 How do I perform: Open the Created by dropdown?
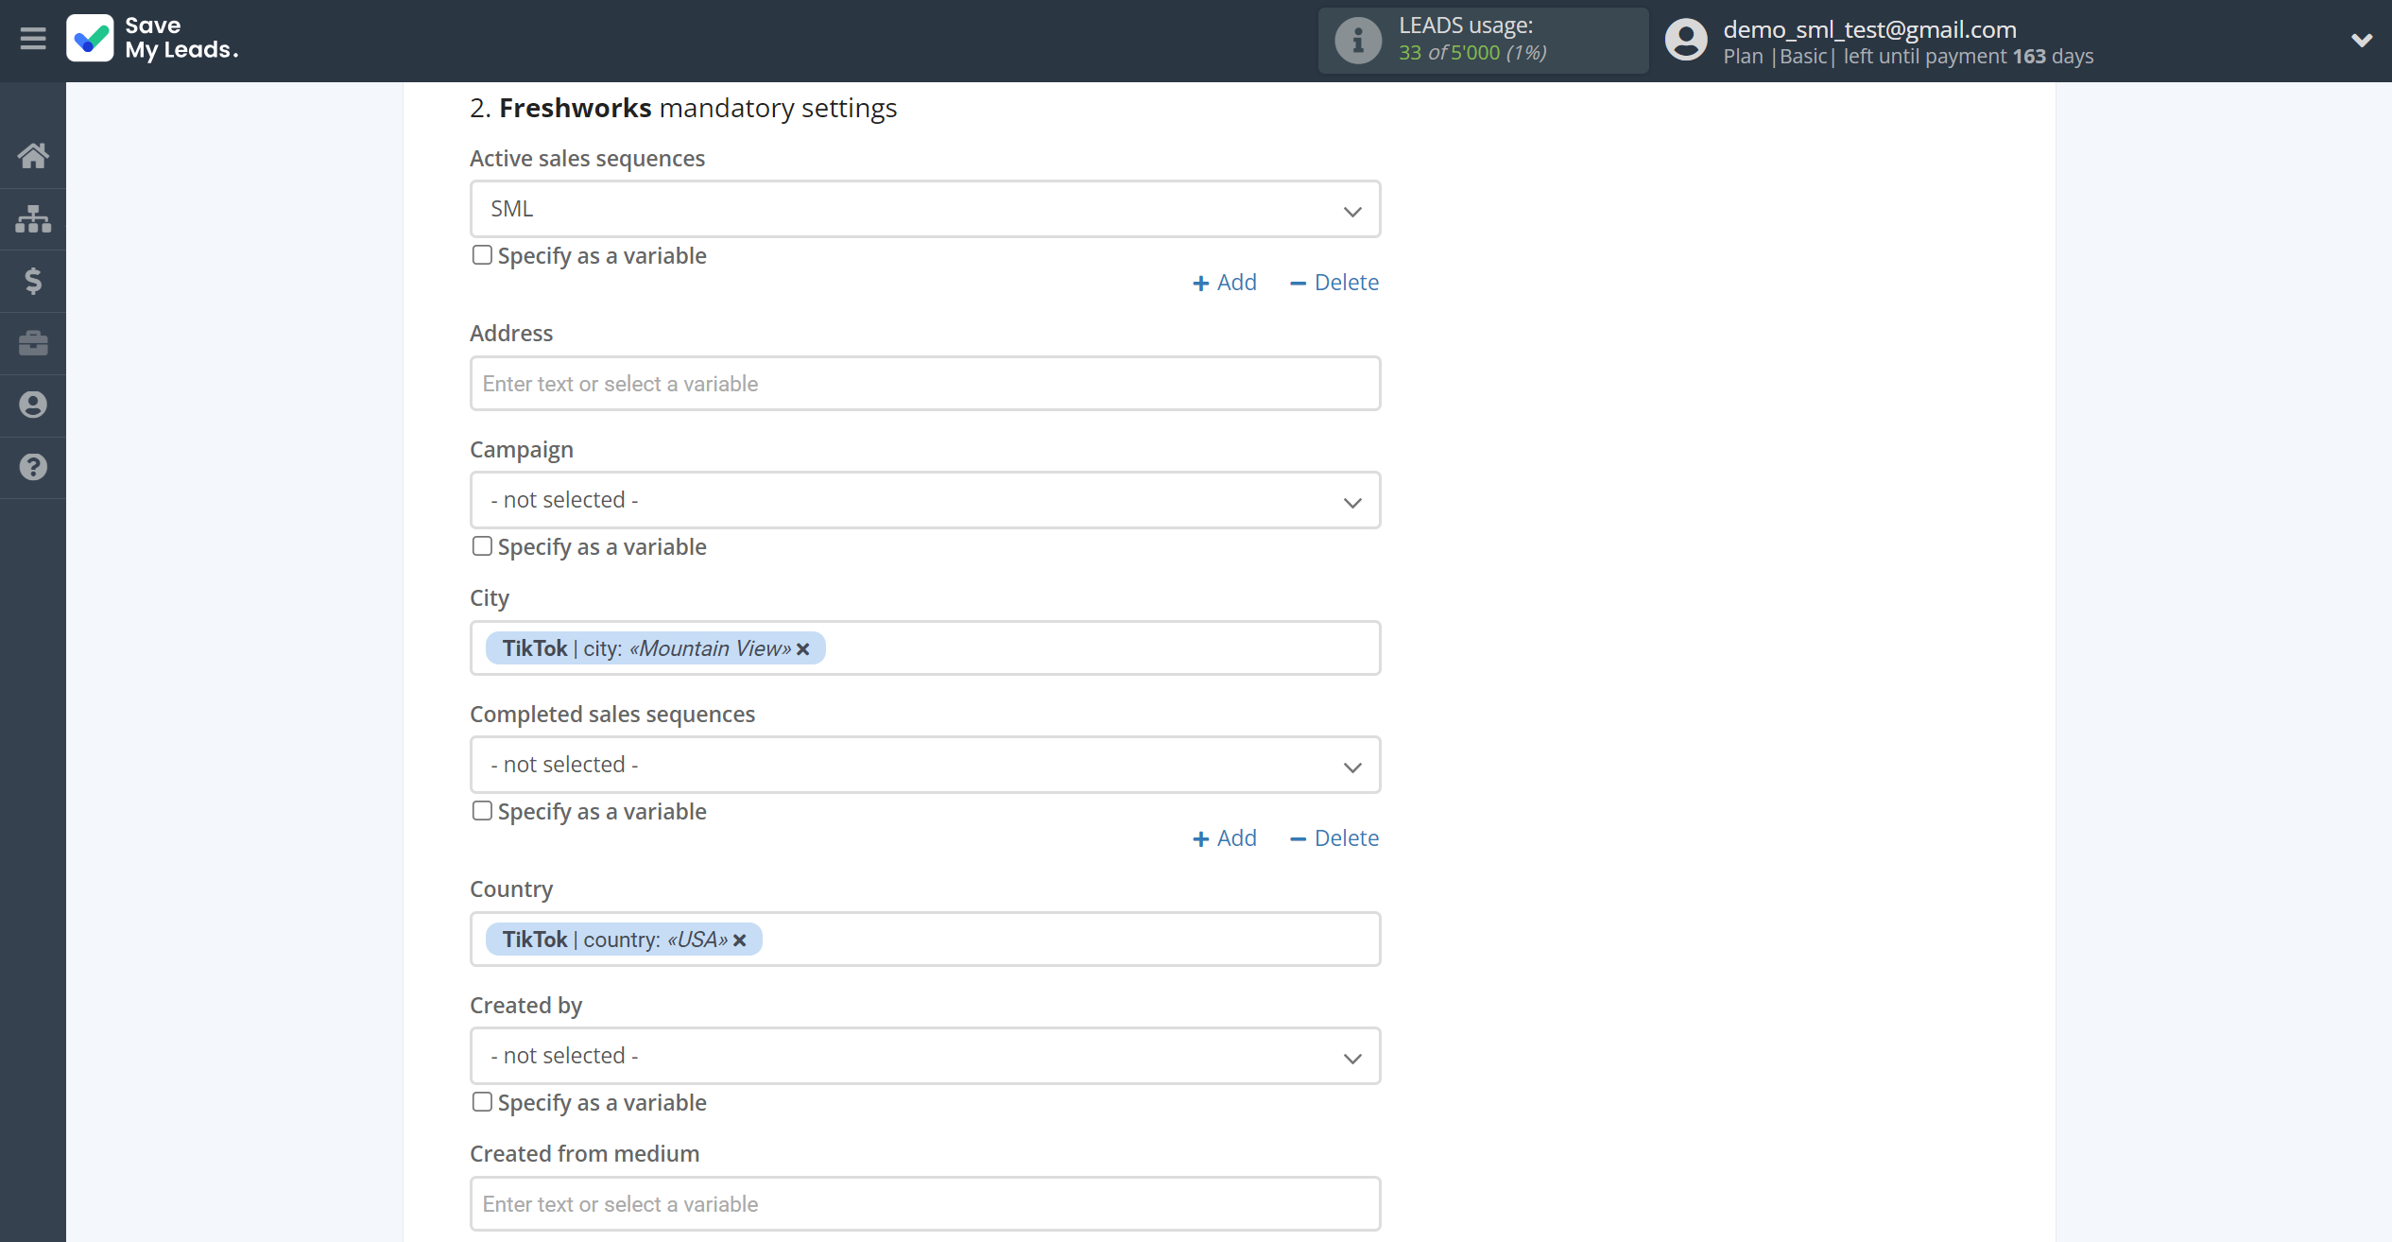click(x=925, y=1056)
